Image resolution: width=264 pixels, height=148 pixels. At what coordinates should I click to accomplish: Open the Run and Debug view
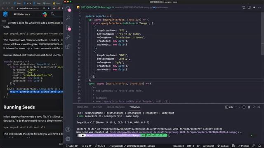pyautogui.click(x=68, y=37)
